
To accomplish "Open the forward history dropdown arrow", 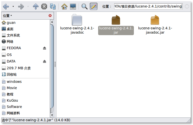I will coord(28,7).
